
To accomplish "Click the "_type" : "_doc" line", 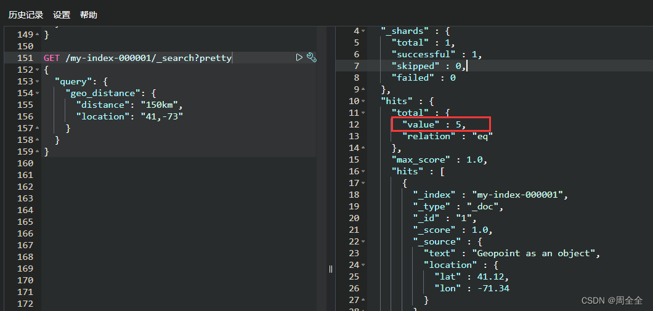I will (x=458, y=206).
